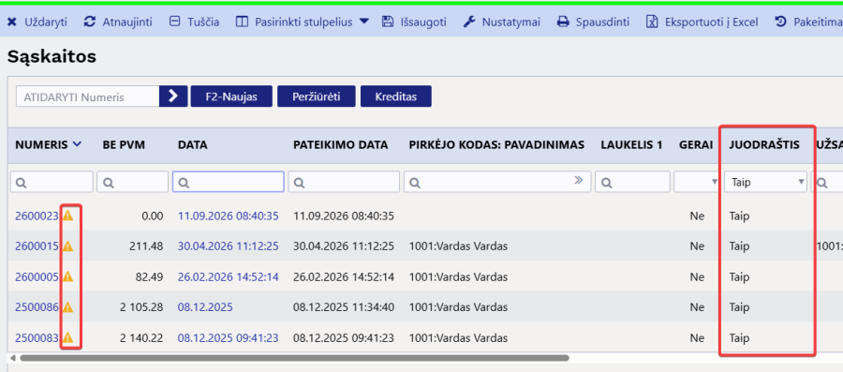Click warning icon next to 2500086

[67, 307]
